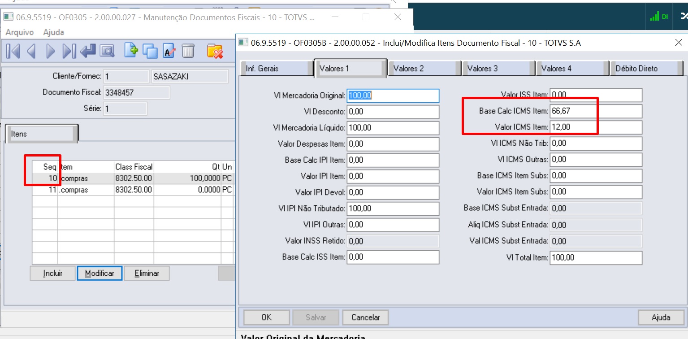Click the SASAZAKI client name field
Viewport: 688px width, 339px height.
click(190, 77)
